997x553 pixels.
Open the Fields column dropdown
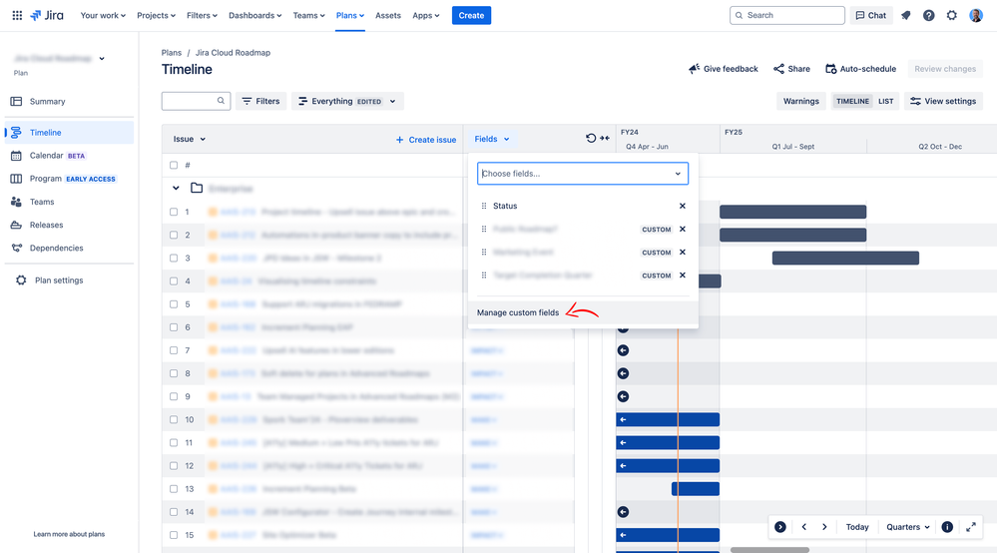(x=491, y=139)
